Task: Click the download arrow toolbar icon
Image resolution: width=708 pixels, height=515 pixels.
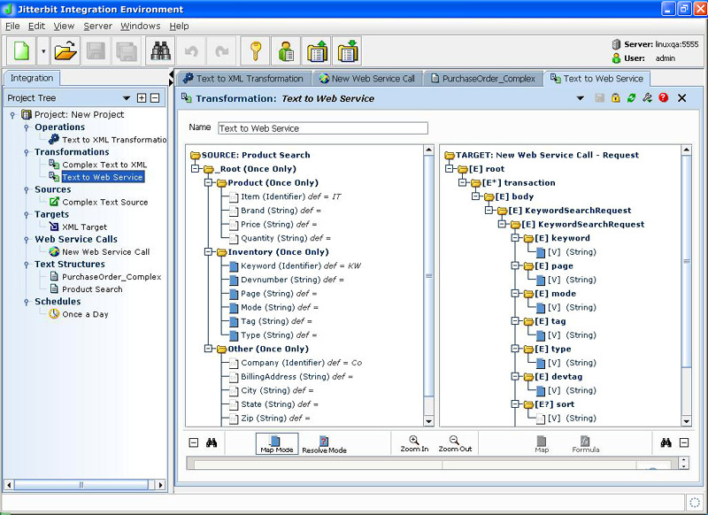Action: (x=347, y=51)
